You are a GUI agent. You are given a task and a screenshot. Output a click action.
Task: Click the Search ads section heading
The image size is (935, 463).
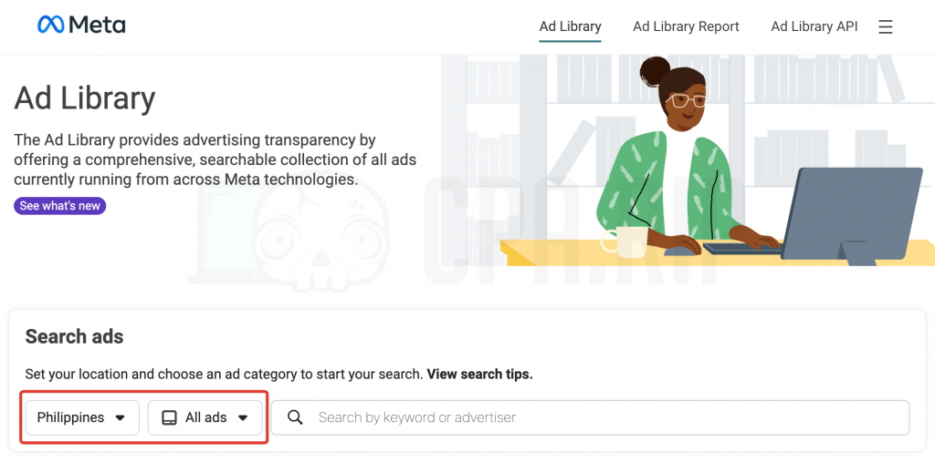point(75,337)
